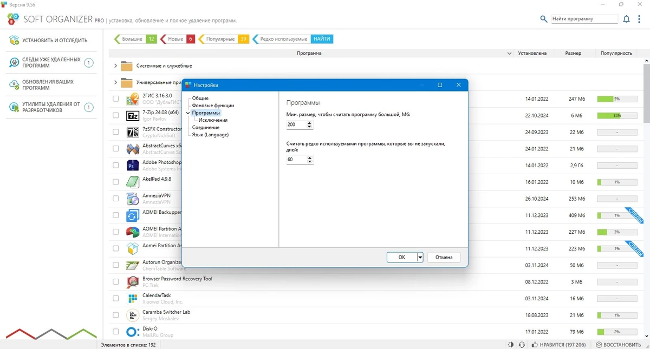Click the AmneziaVPN icon
The width and height of the screenshot is (650, 349).
pos(133,199)
